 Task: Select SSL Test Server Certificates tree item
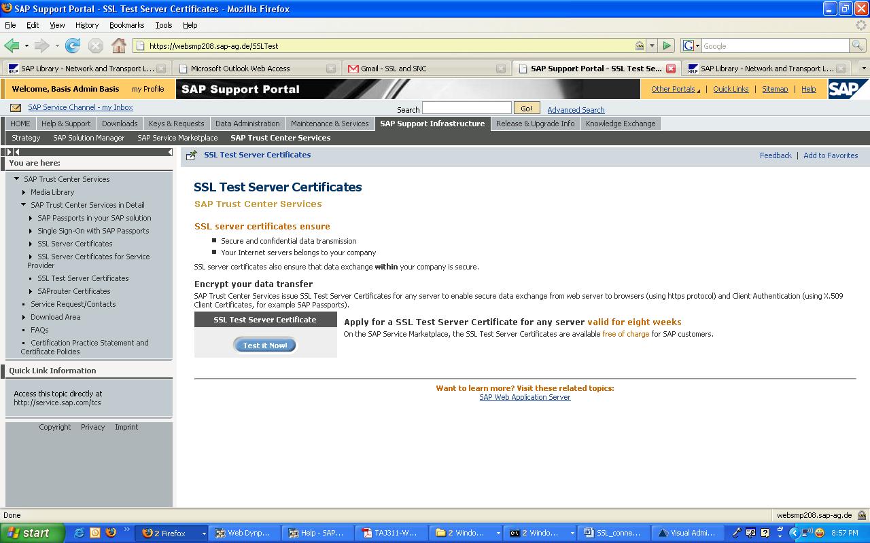pyautogui.click(x=83, y=278)
